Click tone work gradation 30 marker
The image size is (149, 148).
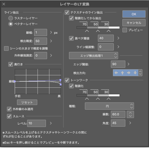click(x=109, y=99)
